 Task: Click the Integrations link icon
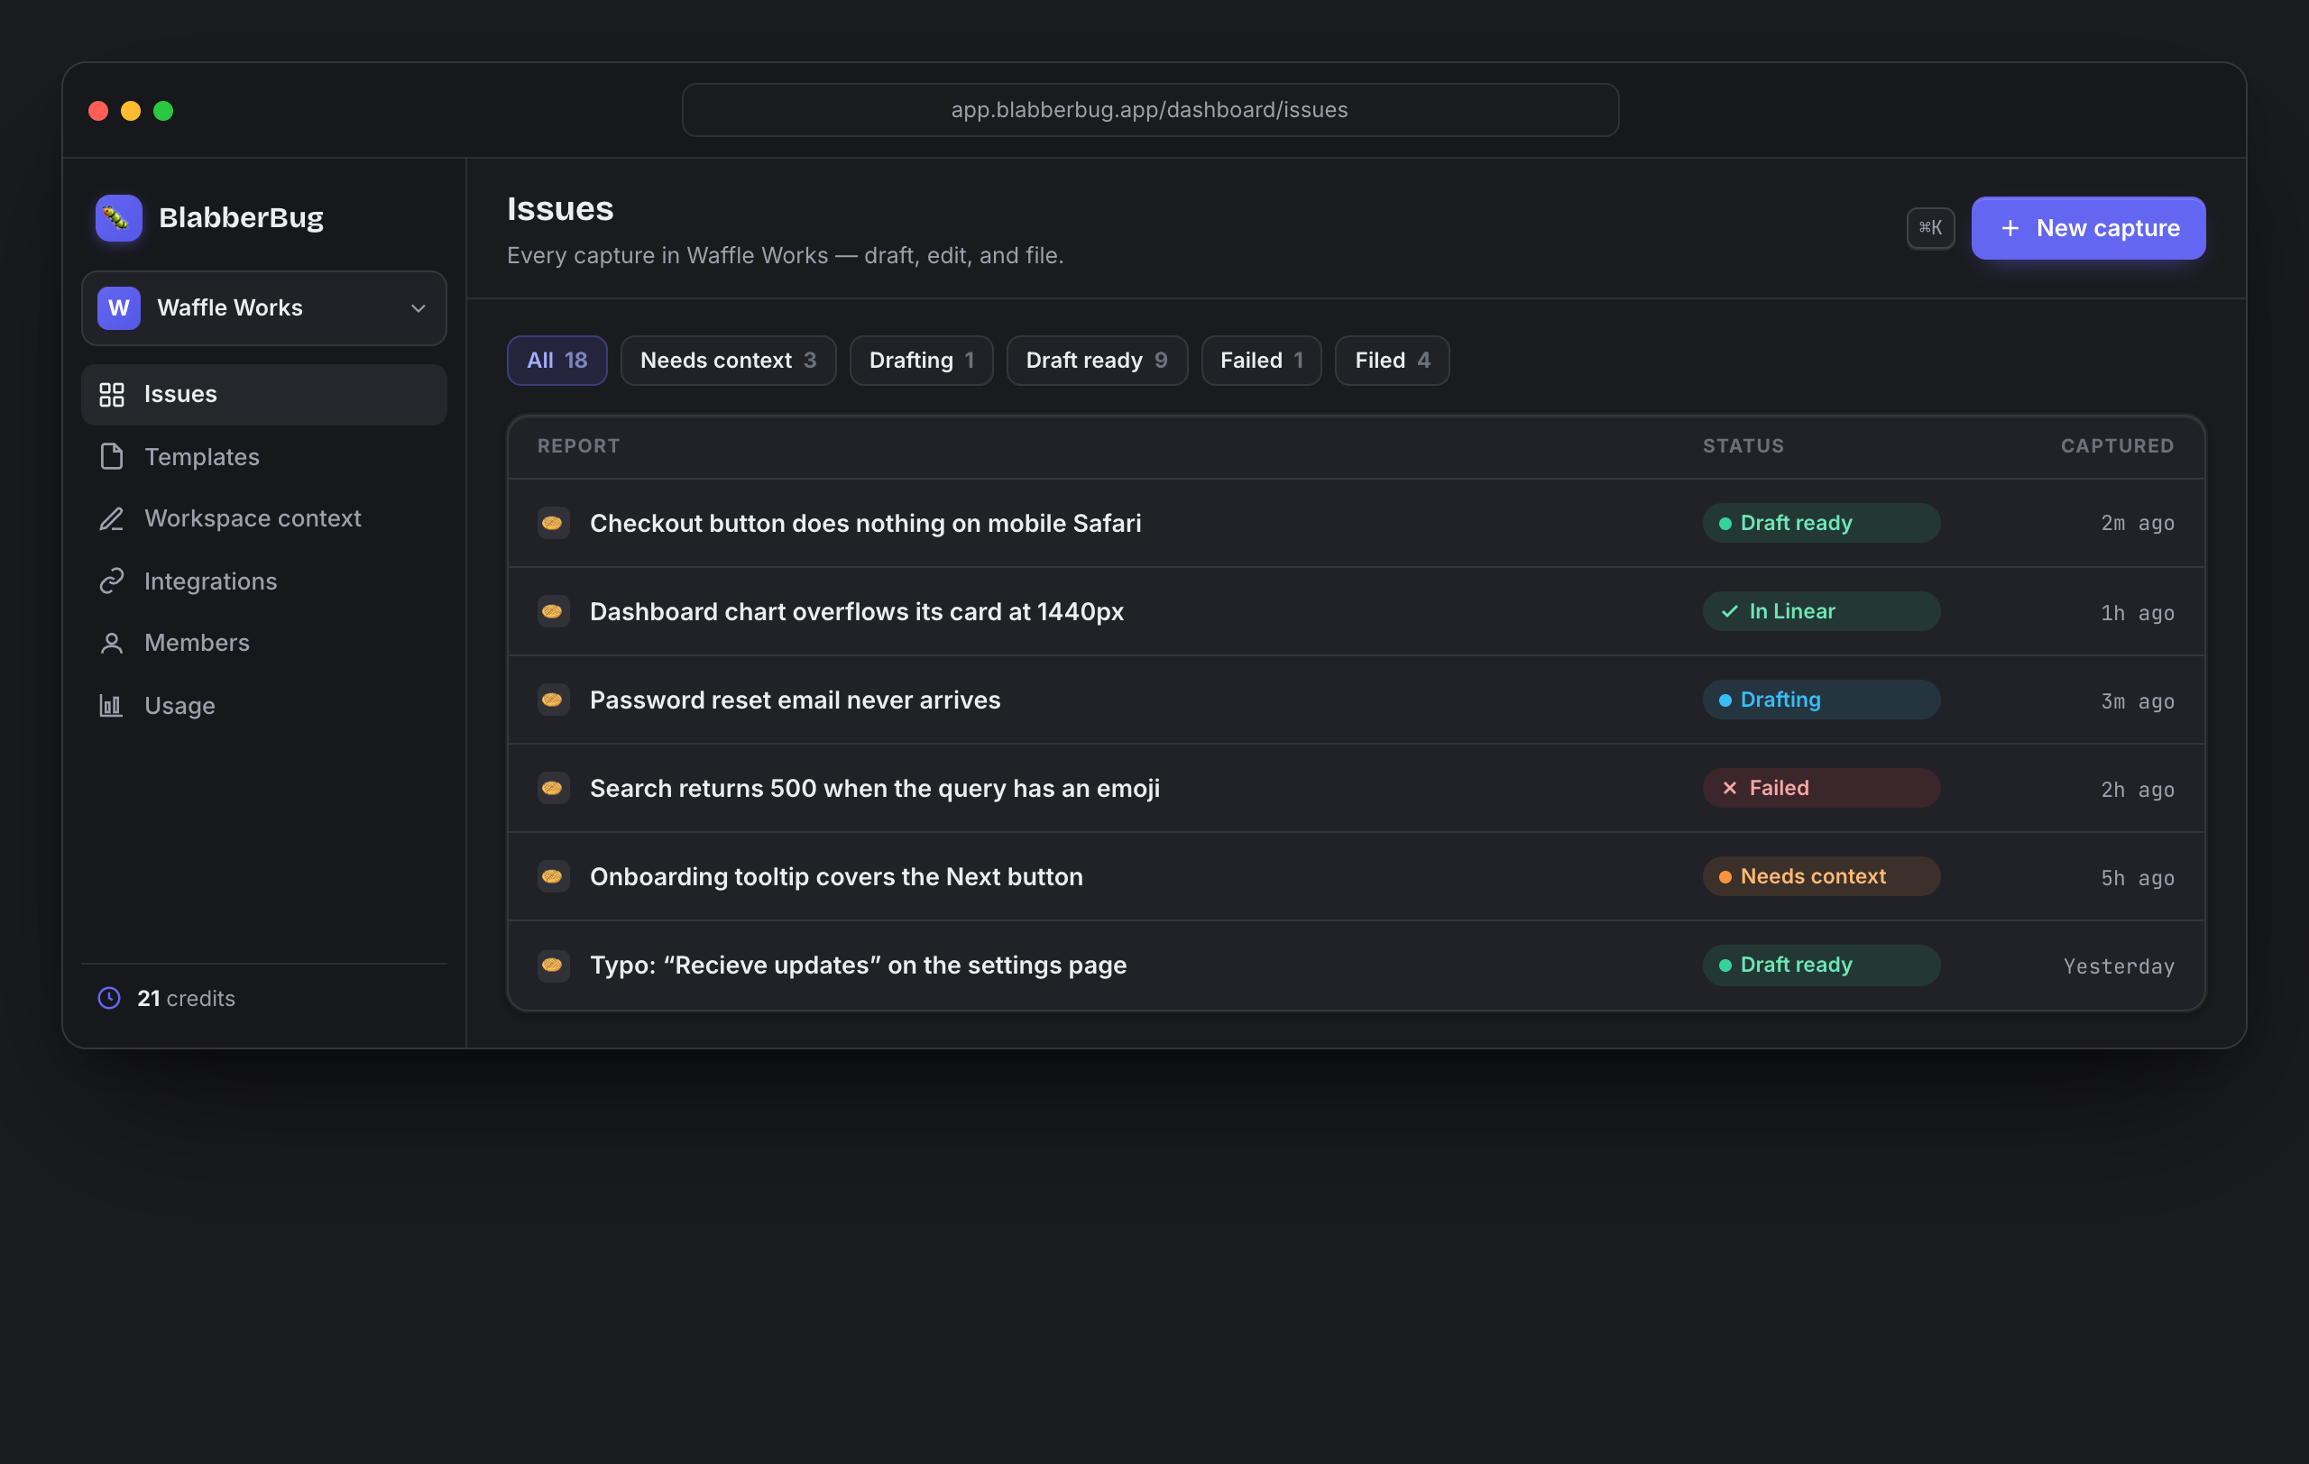pos(112,581)
